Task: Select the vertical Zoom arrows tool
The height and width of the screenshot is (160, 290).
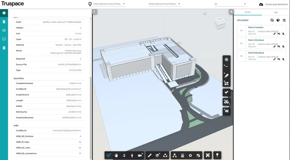Action: pyautogui.click(x=124, y=155)
